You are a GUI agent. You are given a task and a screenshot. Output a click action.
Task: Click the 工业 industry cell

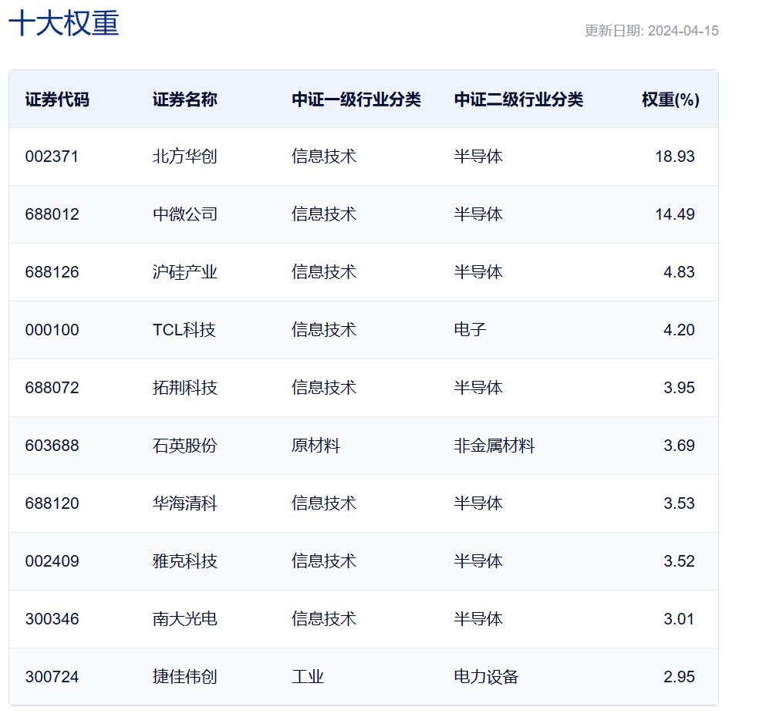[308, 677]
